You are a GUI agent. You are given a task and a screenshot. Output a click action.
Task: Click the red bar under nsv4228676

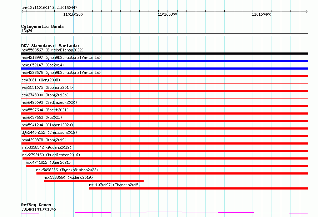click(x=164, y=76)
